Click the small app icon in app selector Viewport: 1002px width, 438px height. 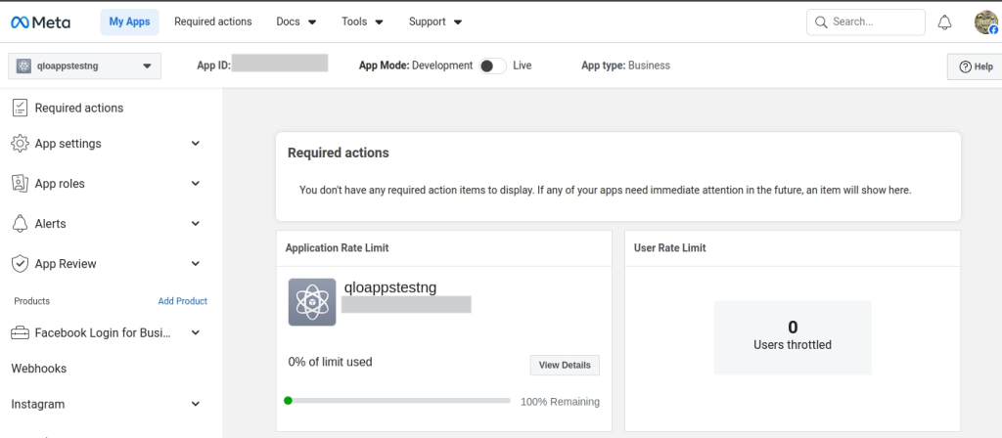coord(23,66)
